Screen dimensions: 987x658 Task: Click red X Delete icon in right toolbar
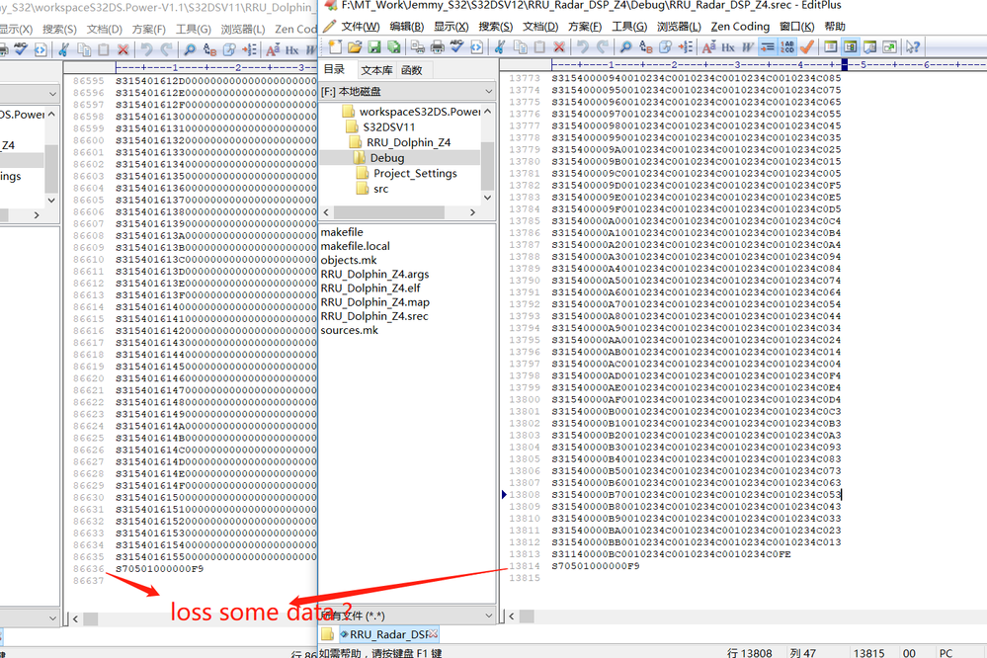coord(559,47)
